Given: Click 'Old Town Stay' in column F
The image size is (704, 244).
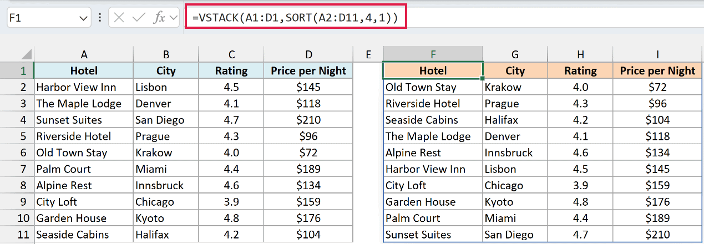Looking at the screenshot, I should (x=421, y=87).
